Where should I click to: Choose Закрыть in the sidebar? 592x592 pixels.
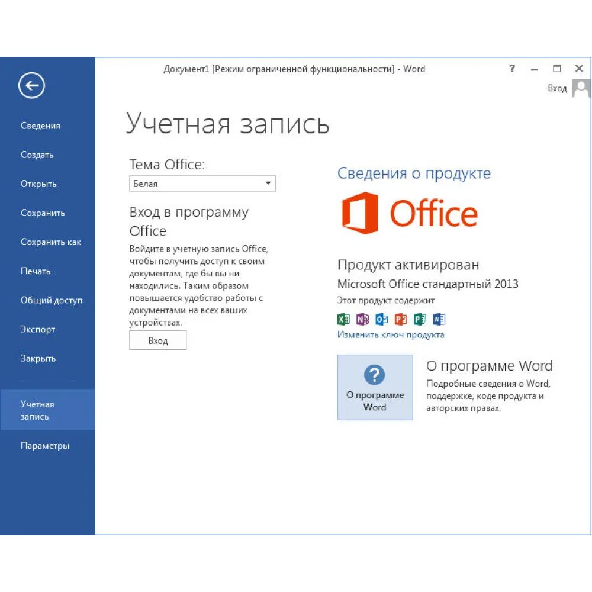point(38,358)
